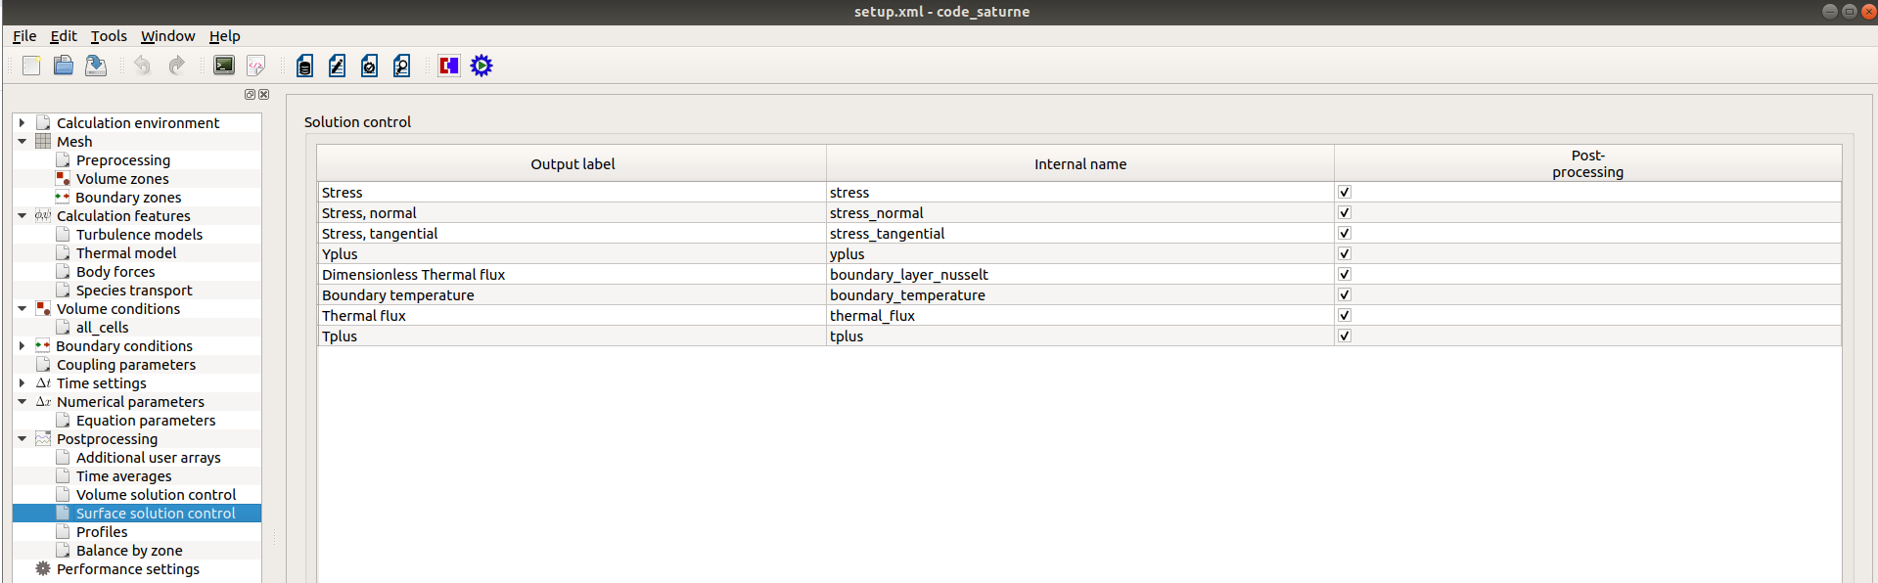This screenshot has height=583, width=1878.
Task: Open the Turbulence models page
Action: pos(139,235)
